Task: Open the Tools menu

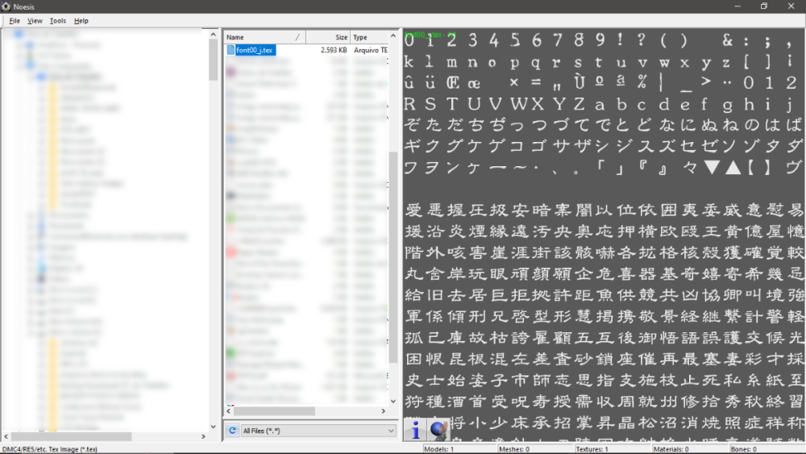Action: [x=58, y=20]
